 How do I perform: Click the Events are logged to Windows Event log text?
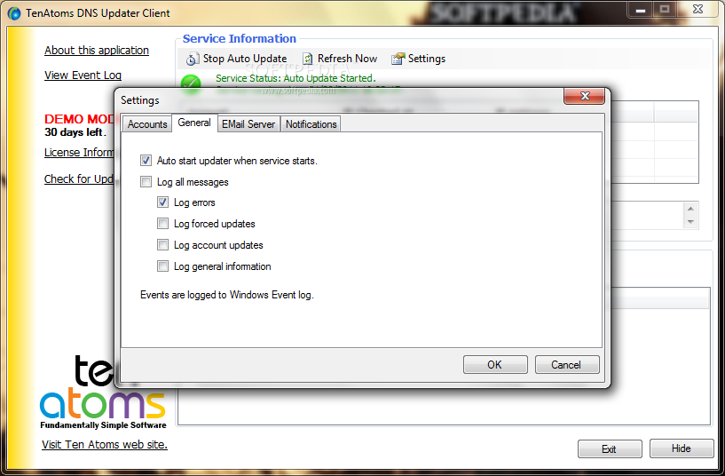(226, 295)
